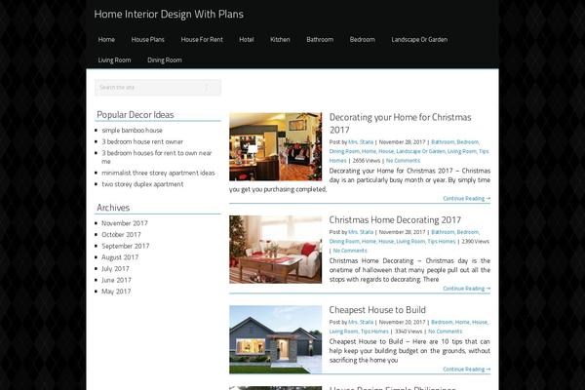Image resolution: width=585 pixels, height=390 pixels.
Task: Open 'minimalist three storey apartment ideas' link
Action: (x=158, y=173)
